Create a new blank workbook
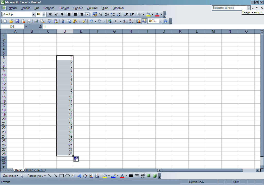The image size is (264, 185). (x=5, y=21)
